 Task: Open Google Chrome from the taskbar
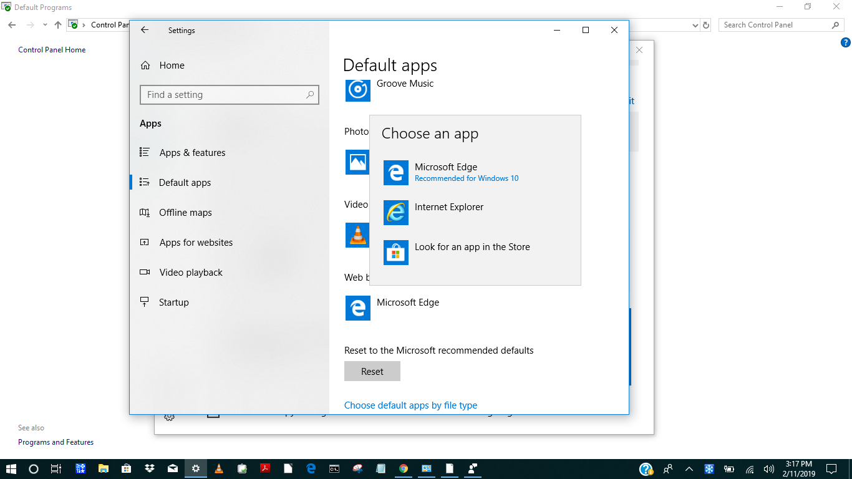pyautogui.click(x=404, y=468)
